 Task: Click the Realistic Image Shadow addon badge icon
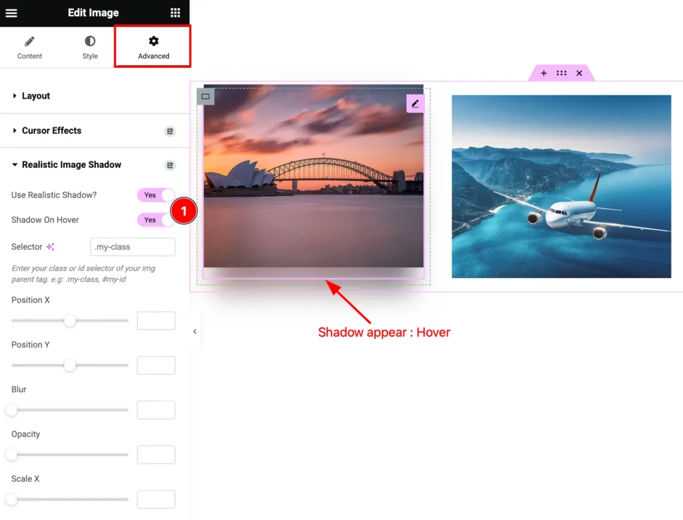[x=170, y=165]
